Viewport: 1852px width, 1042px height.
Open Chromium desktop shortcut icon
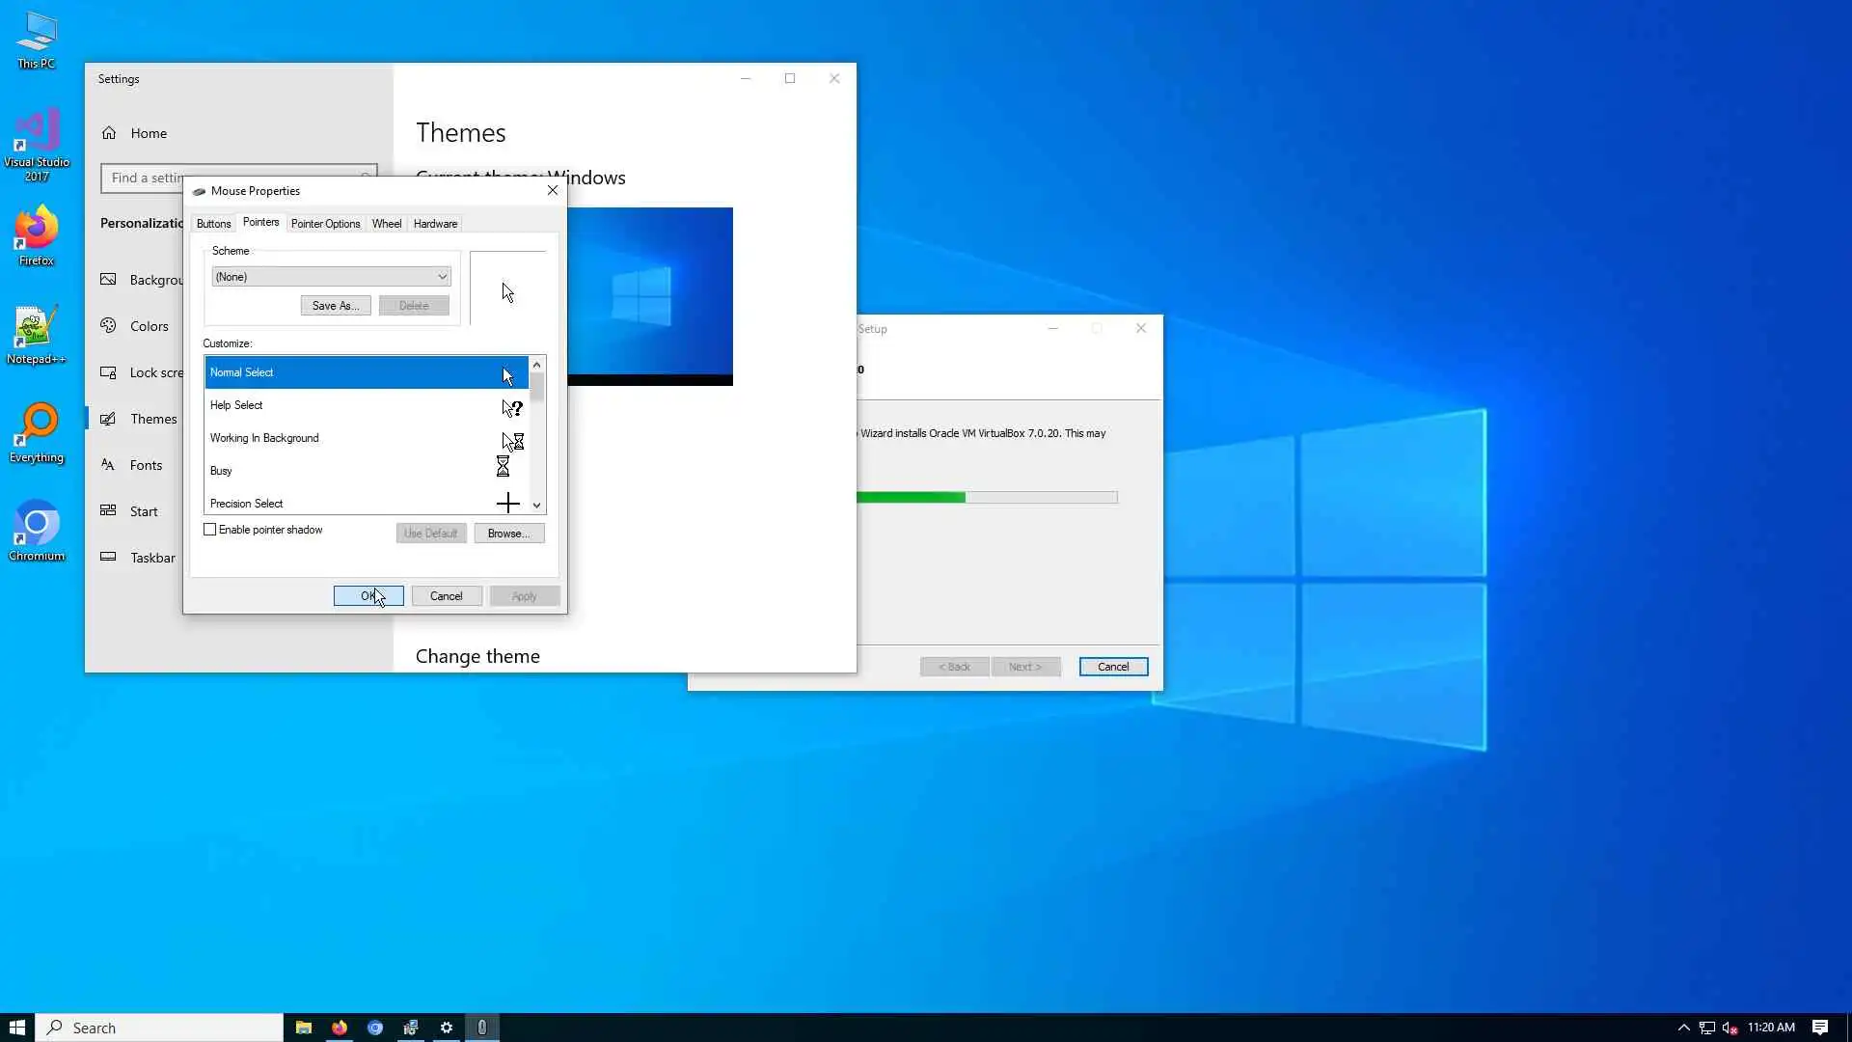coord(37,528)
